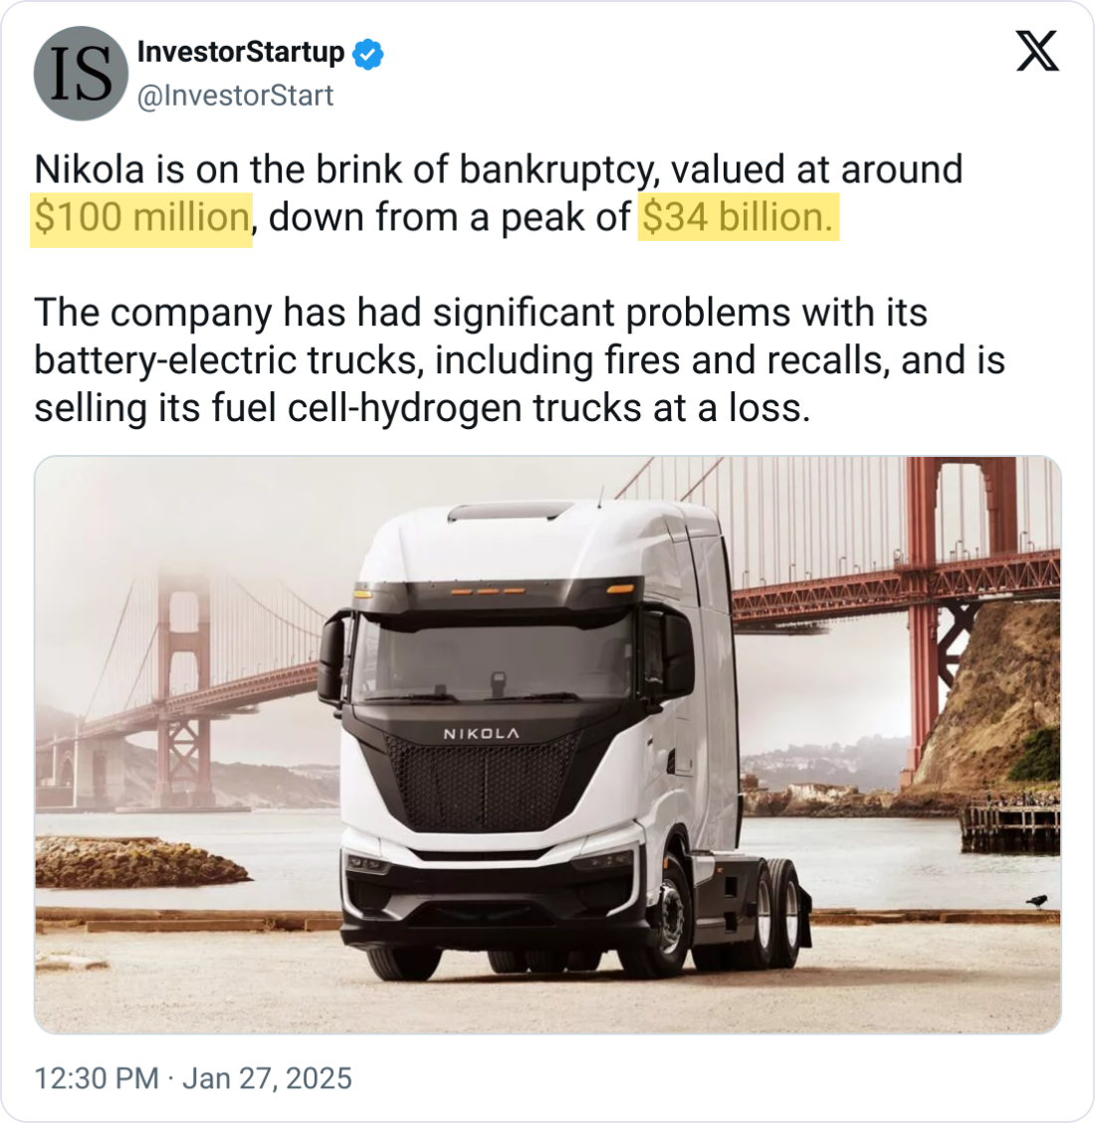Click the 12:30 PM timestamp
The height and width of the screenshot is (1123, 1095).
point(96,1078)
